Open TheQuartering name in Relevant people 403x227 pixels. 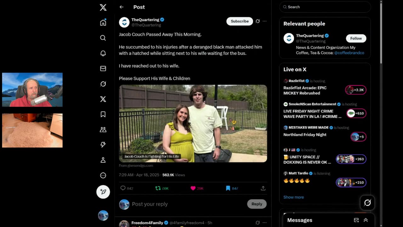pyautogui.click(x=310, y=36)
